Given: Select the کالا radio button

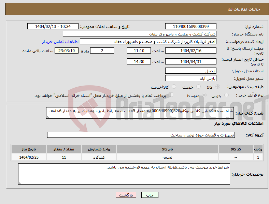Looking at the screenshot, I should (x=217, y=87).
